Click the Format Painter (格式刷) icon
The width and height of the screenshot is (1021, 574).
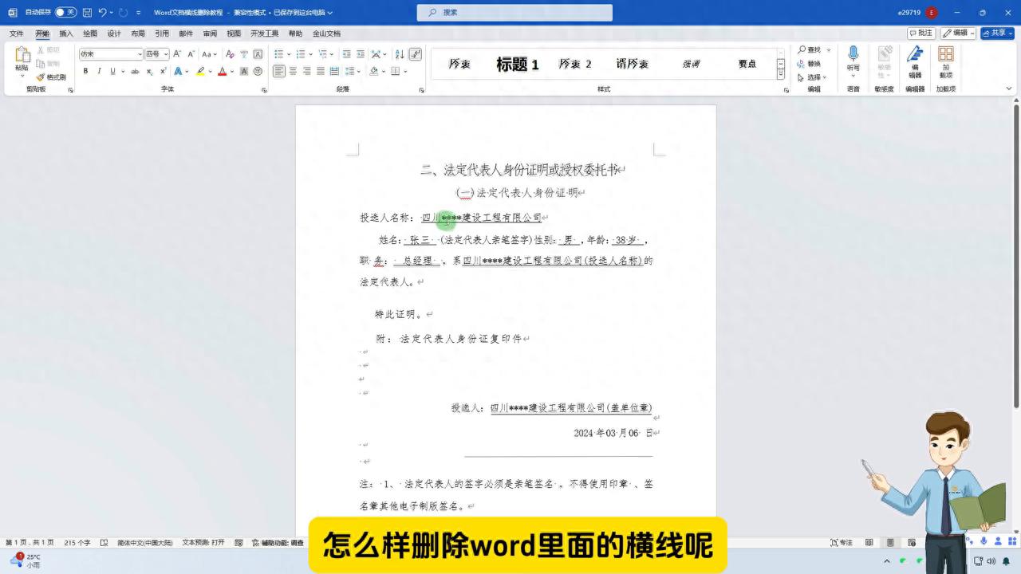45,77
